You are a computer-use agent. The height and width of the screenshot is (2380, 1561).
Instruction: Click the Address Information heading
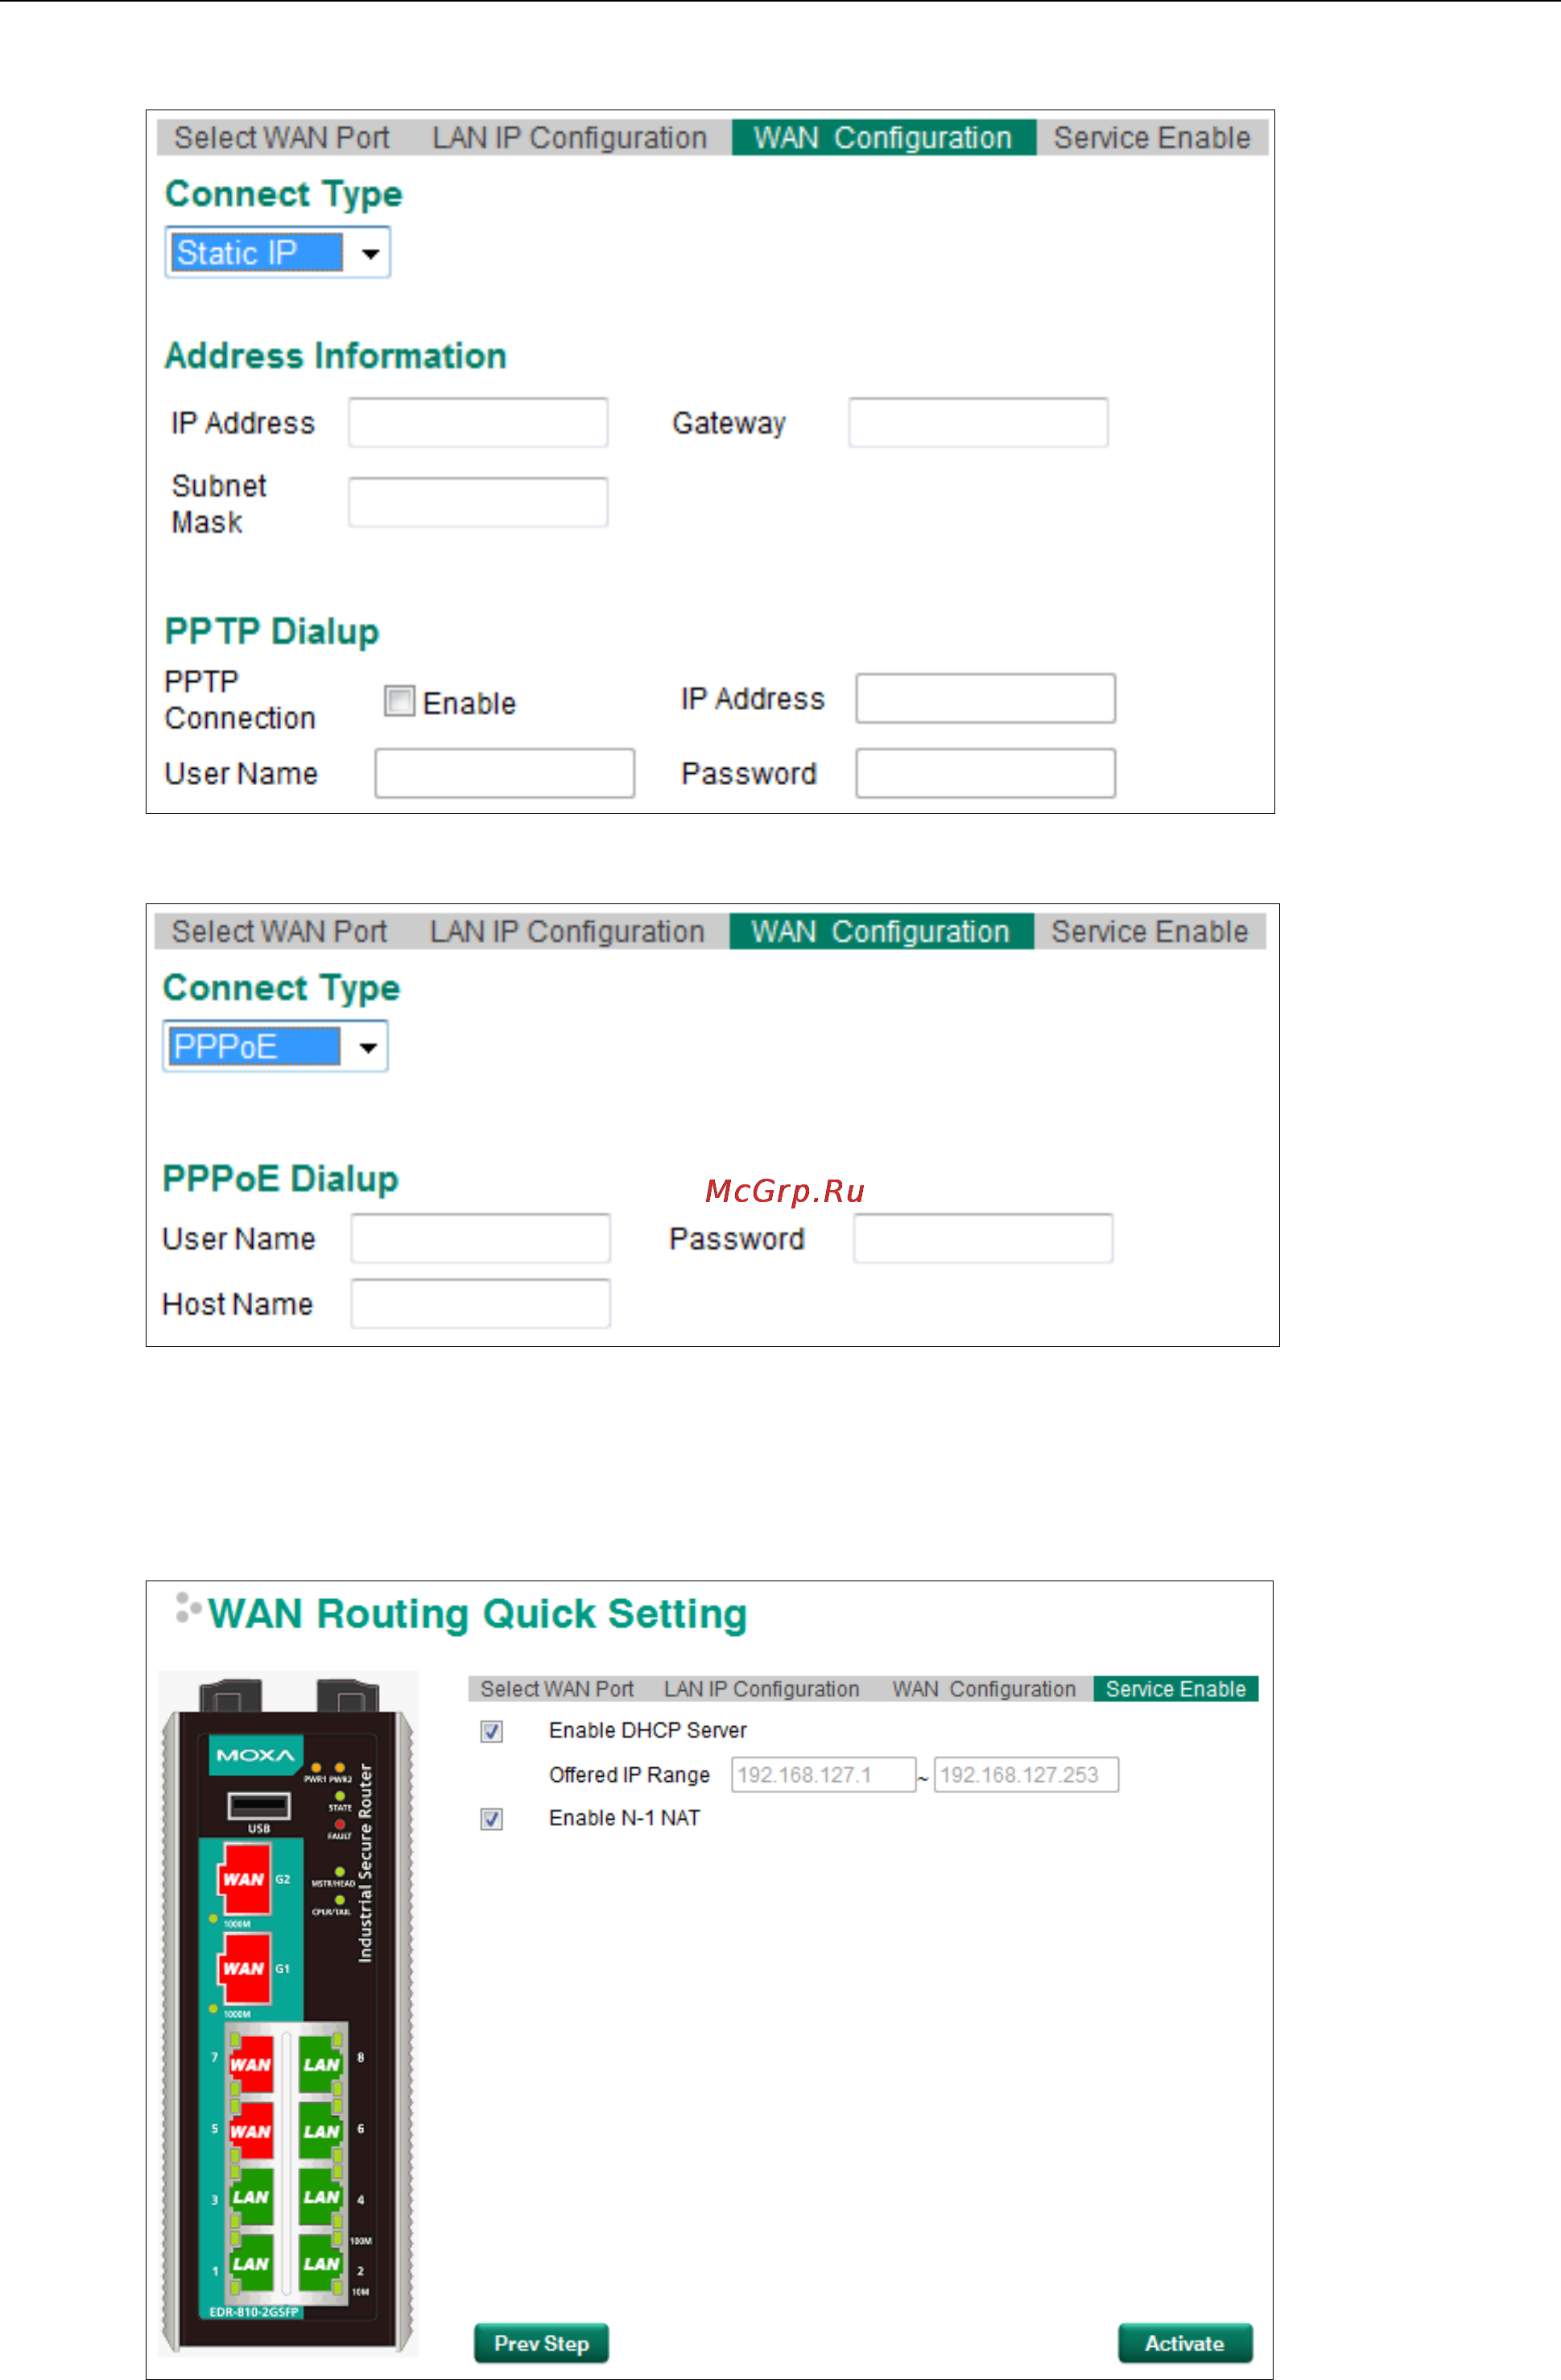(336, 356)
